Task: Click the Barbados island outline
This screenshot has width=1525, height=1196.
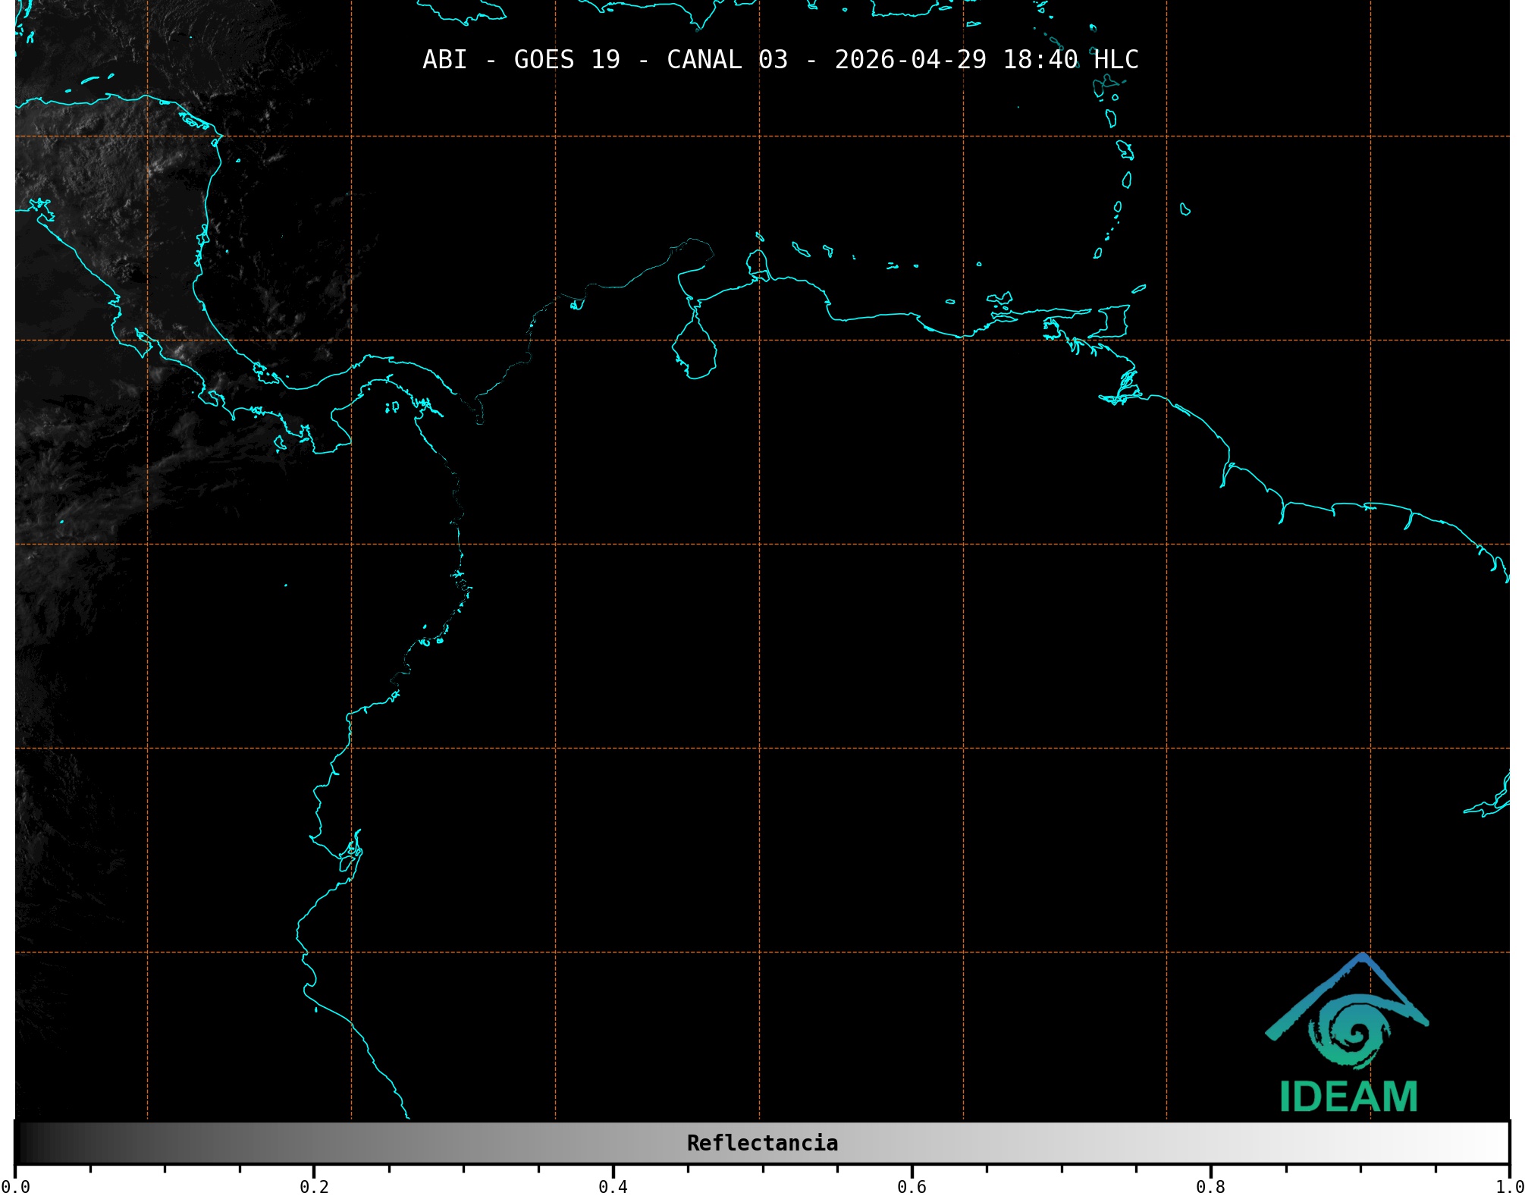Action: coord(1185,209)
